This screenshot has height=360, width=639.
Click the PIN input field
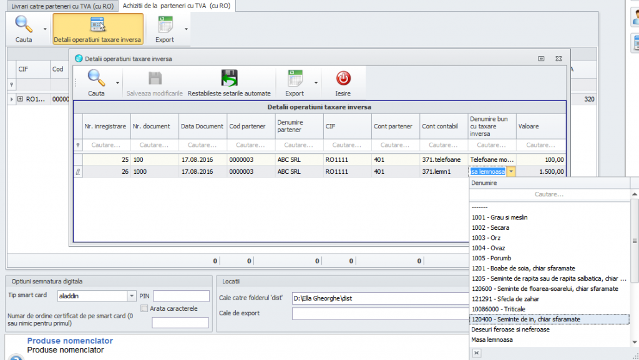(x=182, y=296)
